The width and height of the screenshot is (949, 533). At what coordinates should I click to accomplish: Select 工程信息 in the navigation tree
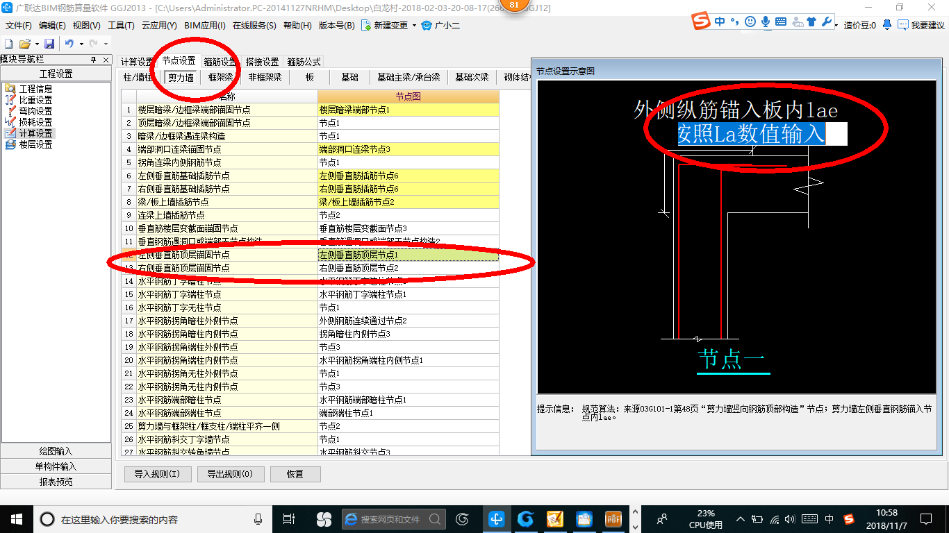pos(35,89)
